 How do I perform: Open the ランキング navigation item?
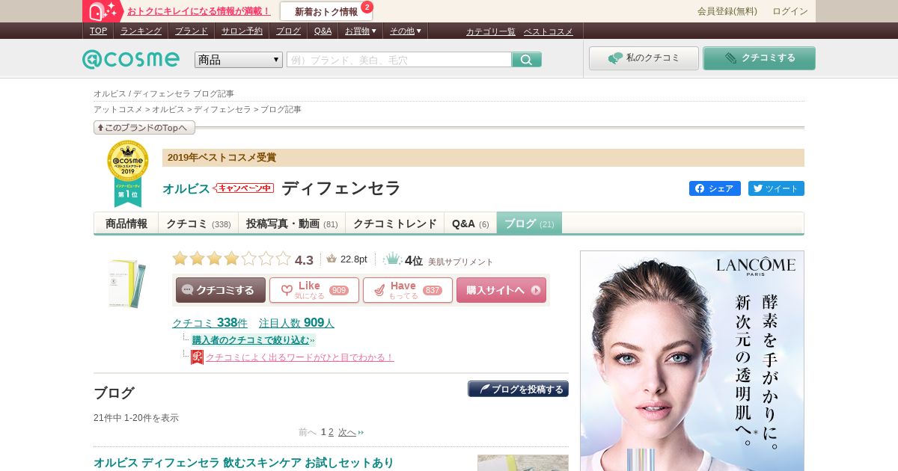[141, 31]
